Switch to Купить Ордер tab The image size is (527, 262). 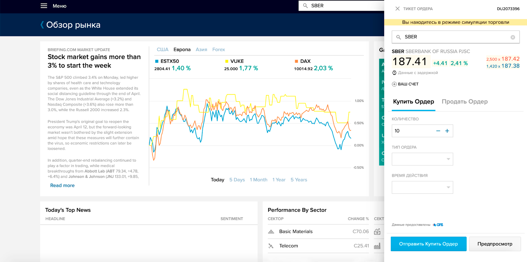[x=413, y=102]
